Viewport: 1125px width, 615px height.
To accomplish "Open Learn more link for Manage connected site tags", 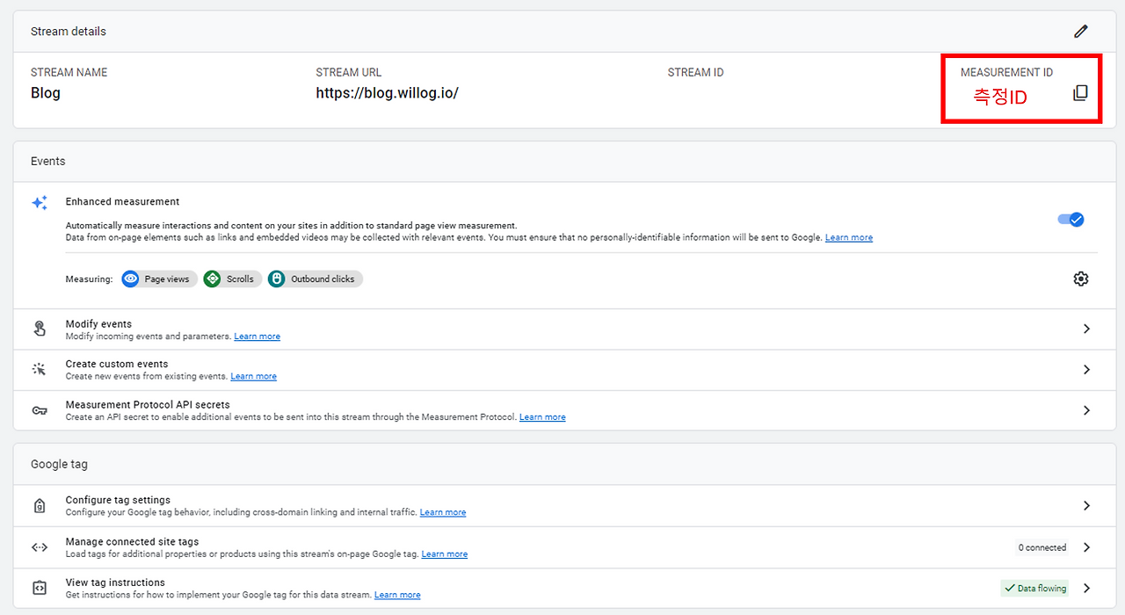I will (445, 554).
